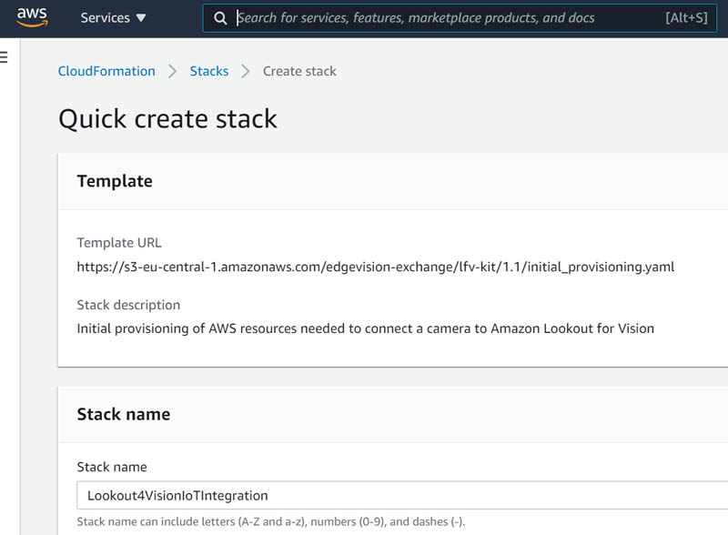
Task: Click the Template section header
Action: (x=115, y=181)
